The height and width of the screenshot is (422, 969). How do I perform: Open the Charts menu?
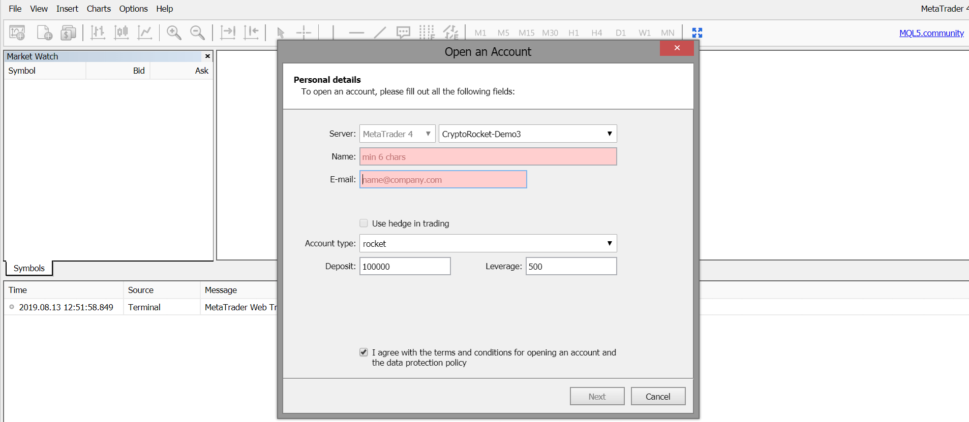point(99,9)
